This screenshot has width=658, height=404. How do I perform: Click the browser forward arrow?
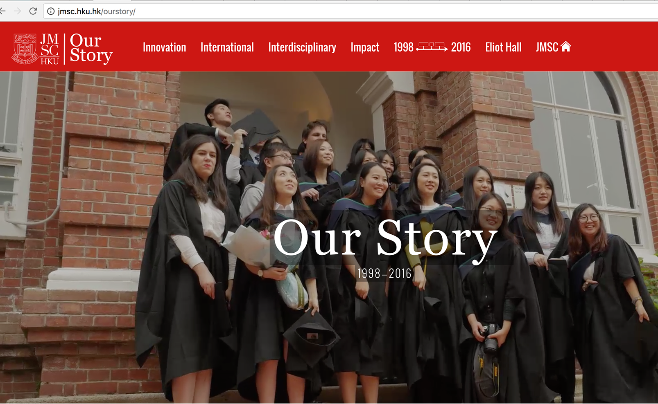tap(17, 11)
